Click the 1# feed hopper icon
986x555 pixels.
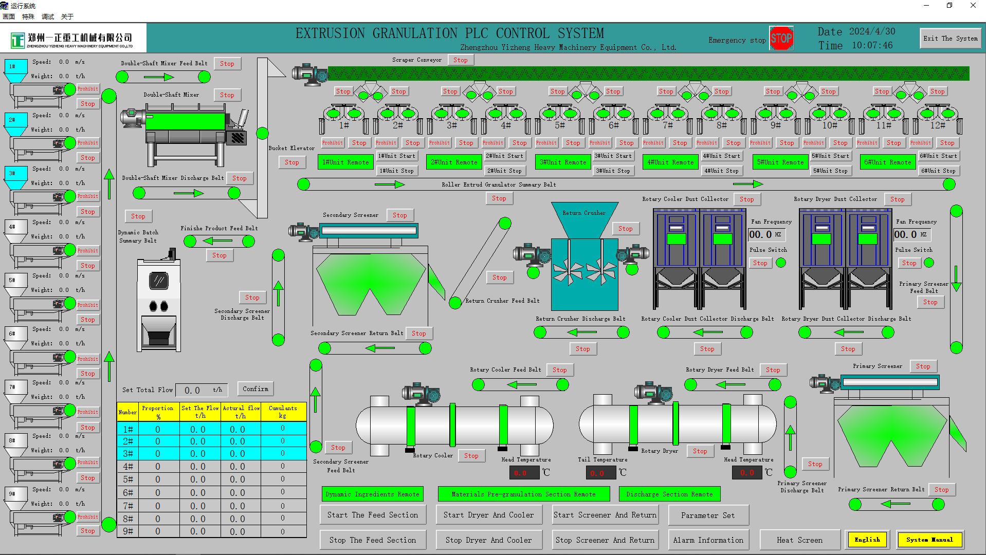point(15,71)
